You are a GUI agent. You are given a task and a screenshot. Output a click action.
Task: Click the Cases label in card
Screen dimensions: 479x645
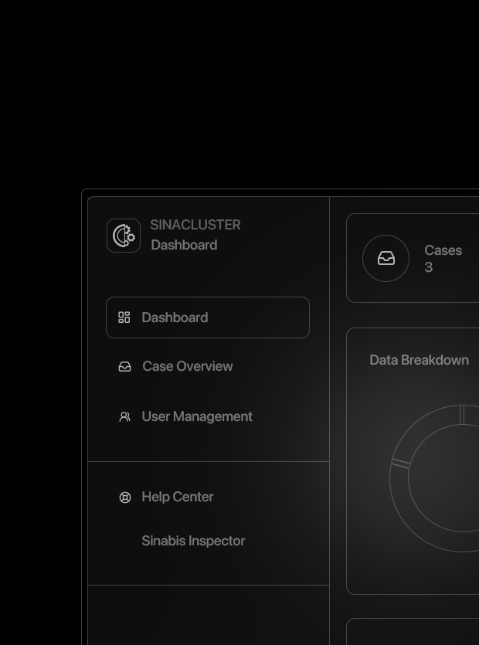click(443, 250)
